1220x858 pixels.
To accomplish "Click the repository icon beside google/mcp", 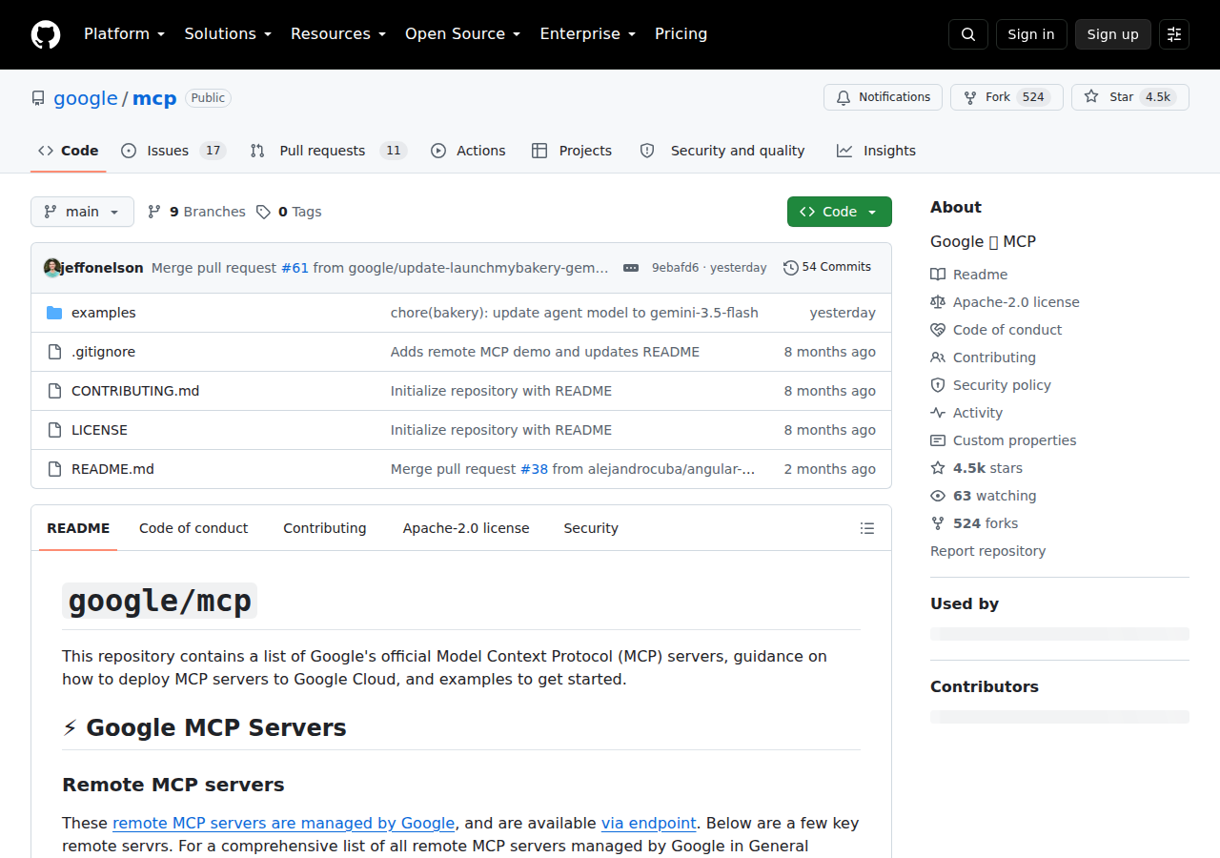I will [38, 98].
